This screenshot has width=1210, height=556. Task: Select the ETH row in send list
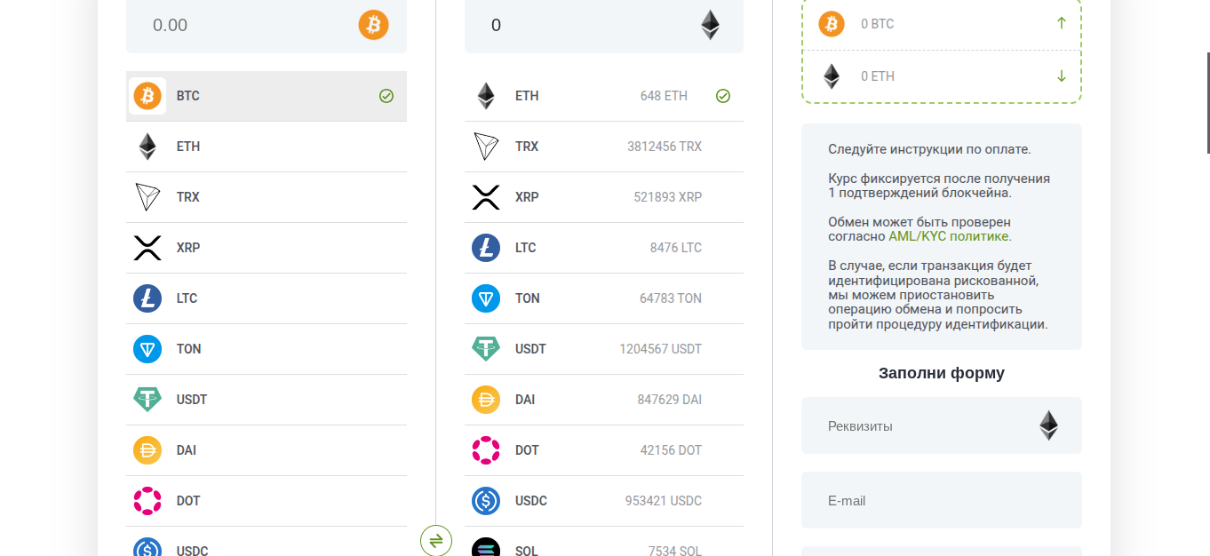click(267, 147)
